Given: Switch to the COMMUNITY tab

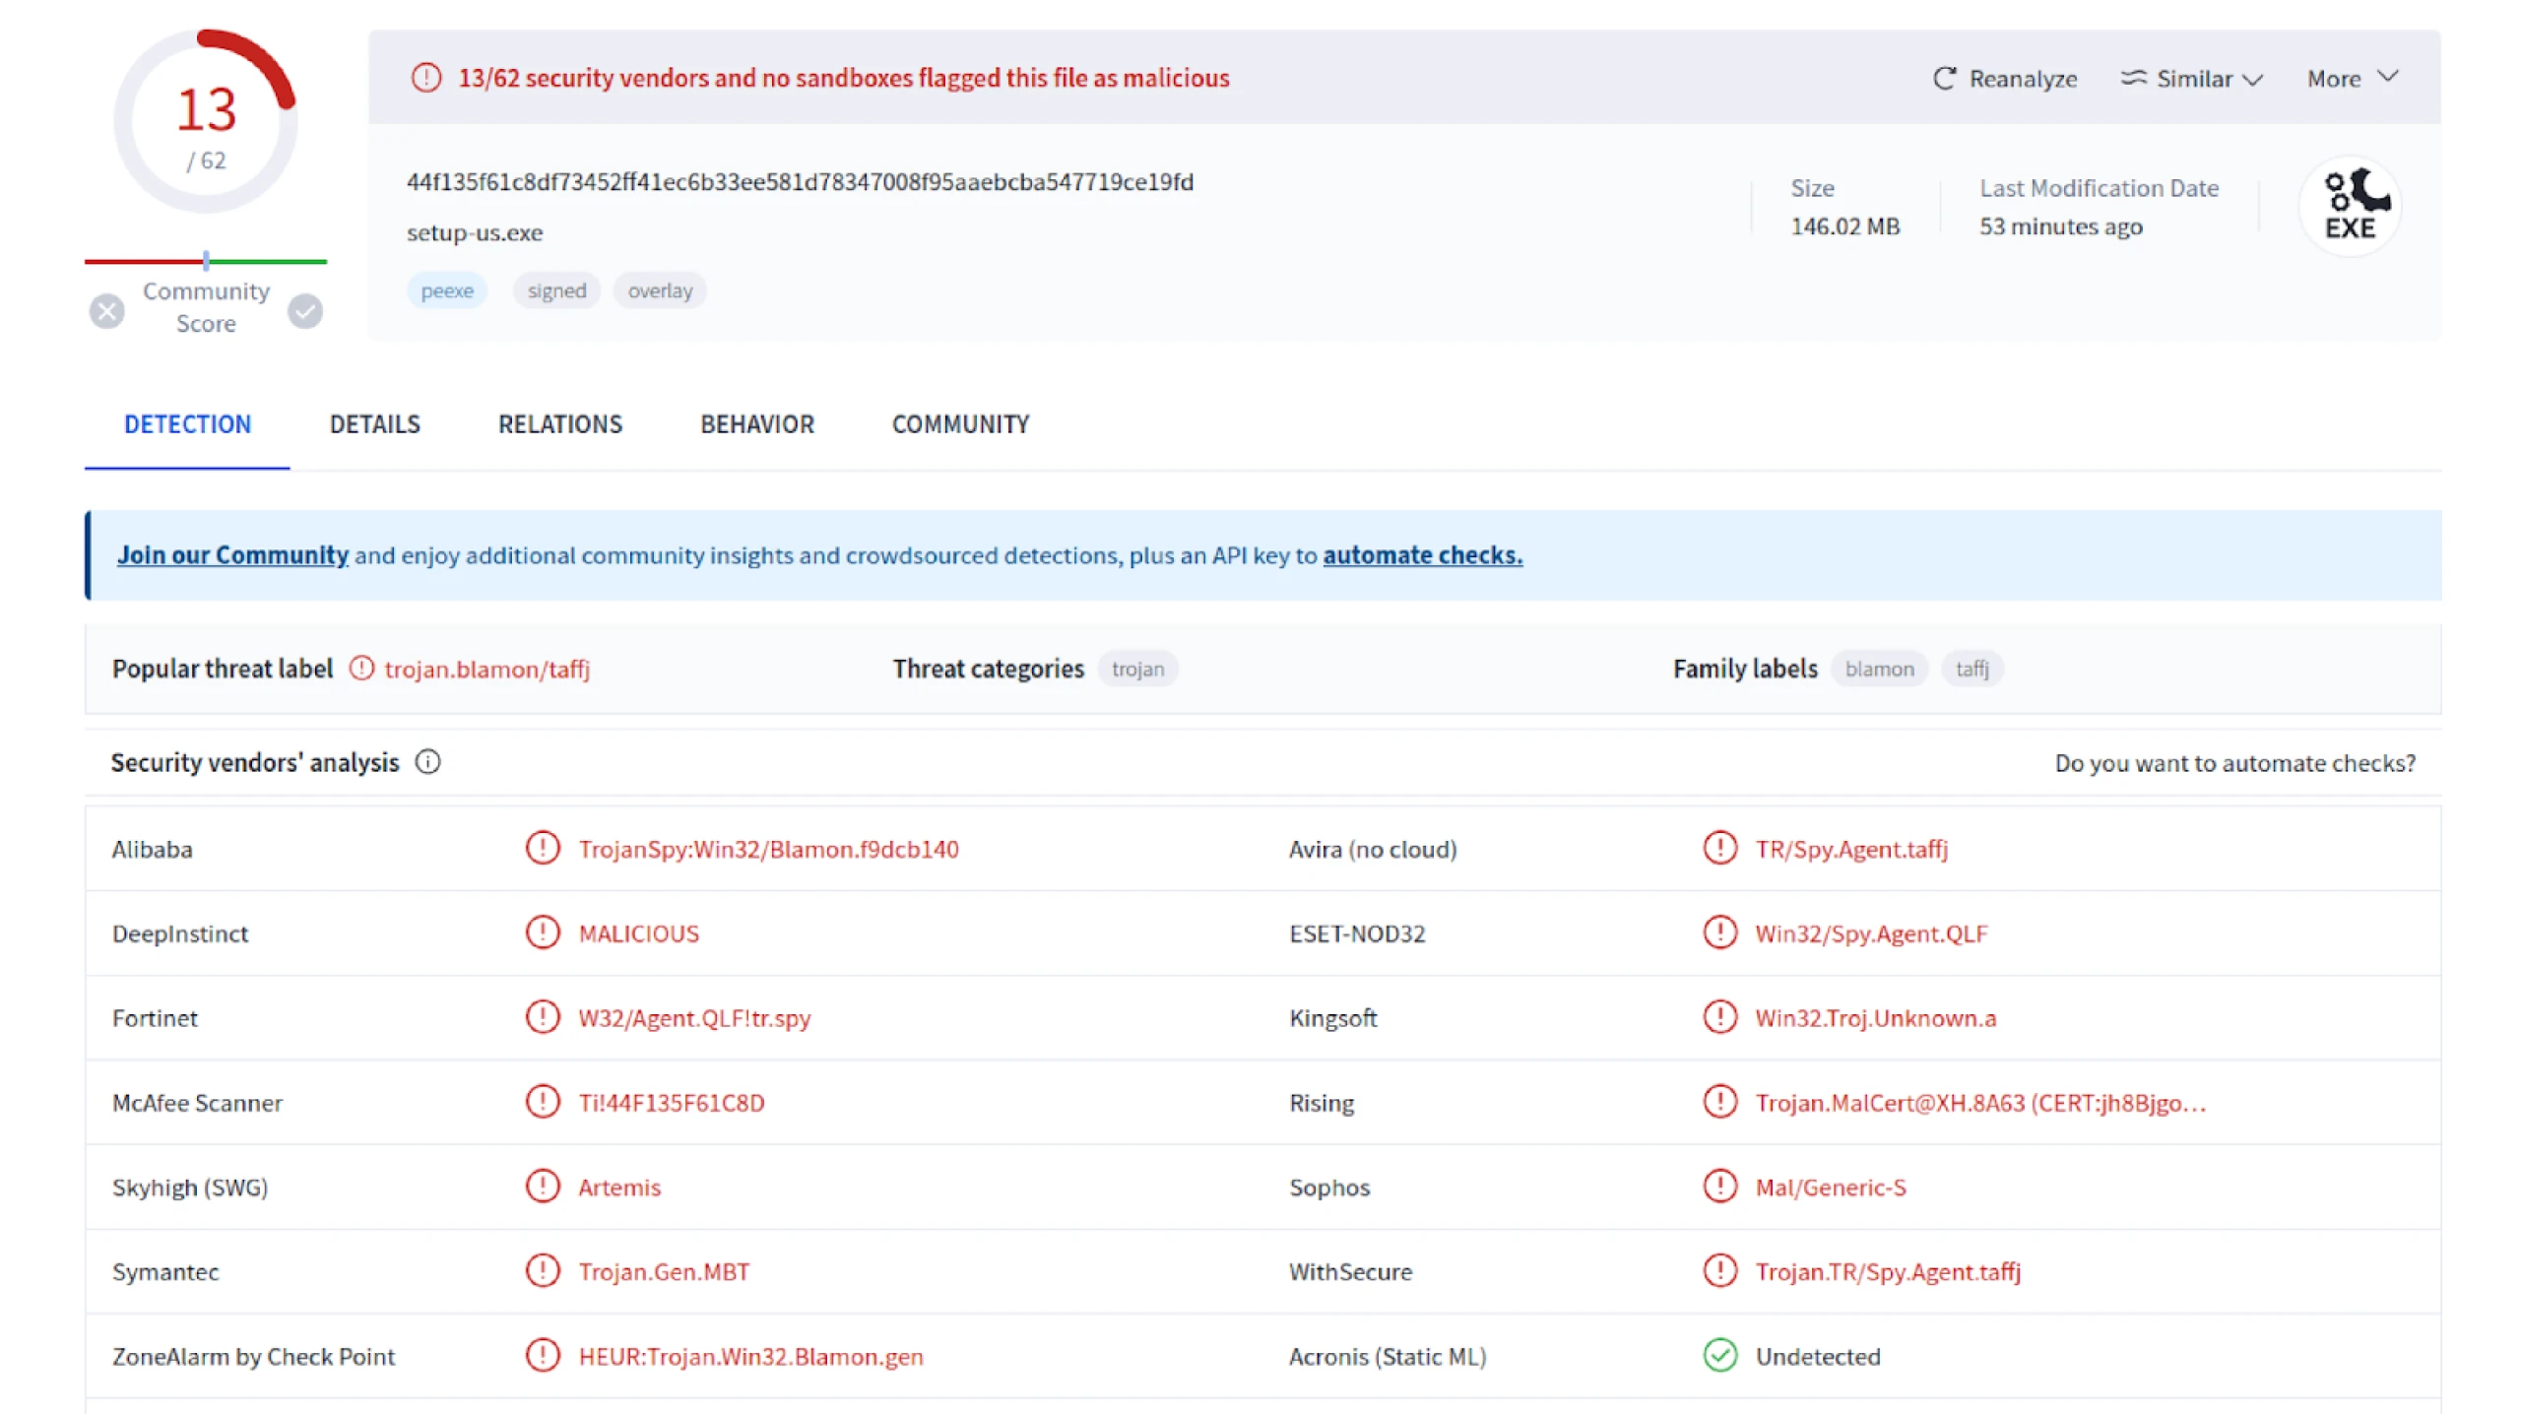Looking at the screenshot, I should [x=960, y=424].
